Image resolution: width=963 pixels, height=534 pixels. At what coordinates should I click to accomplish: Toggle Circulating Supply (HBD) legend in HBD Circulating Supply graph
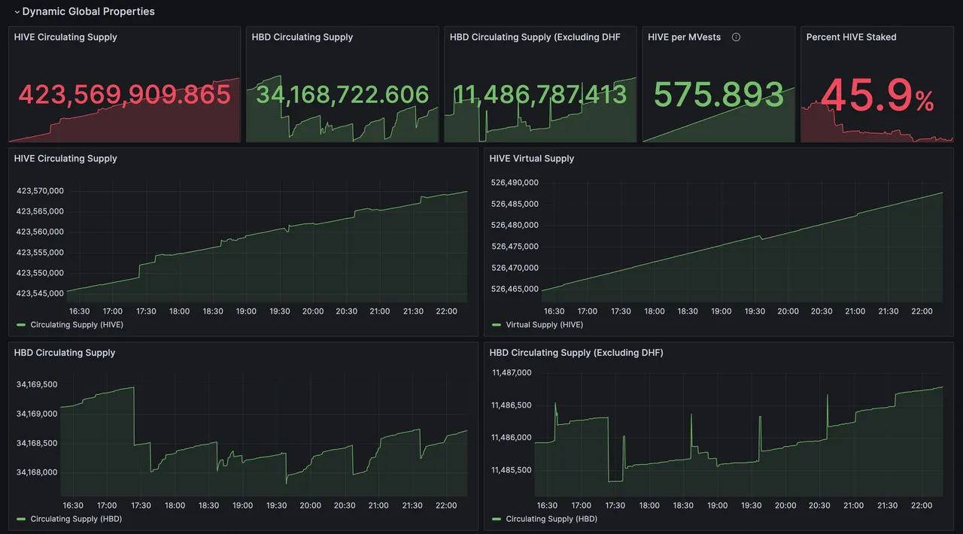(76, 519)
